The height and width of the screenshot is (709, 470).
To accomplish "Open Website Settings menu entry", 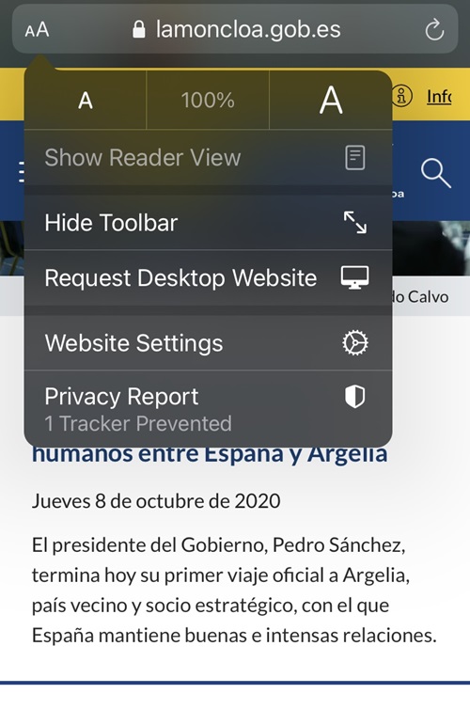I will tap(208, 342).
